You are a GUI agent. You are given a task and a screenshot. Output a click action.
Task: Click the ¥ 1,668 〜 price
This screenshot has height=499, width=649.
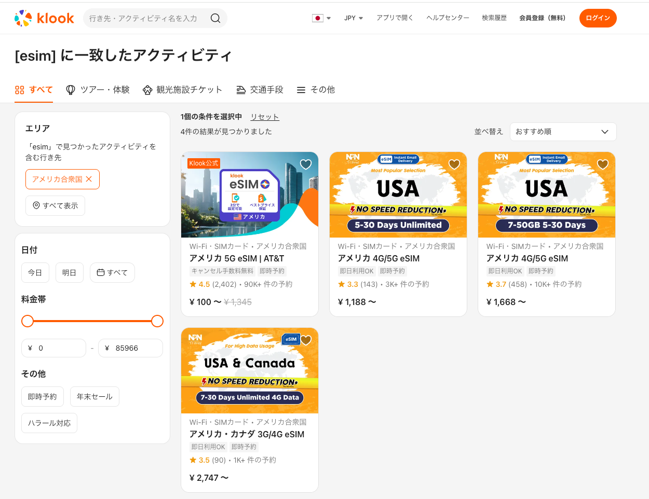pos(506,302)
